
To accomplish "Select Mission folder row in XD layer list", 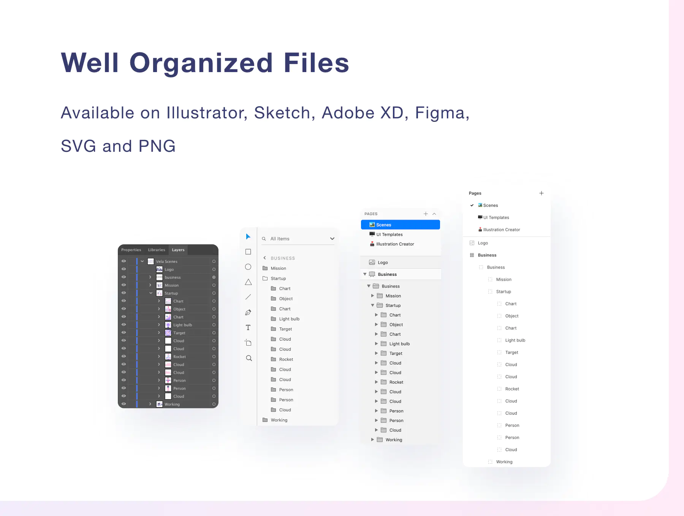I will pyautogui.click(x=298, y=268).
